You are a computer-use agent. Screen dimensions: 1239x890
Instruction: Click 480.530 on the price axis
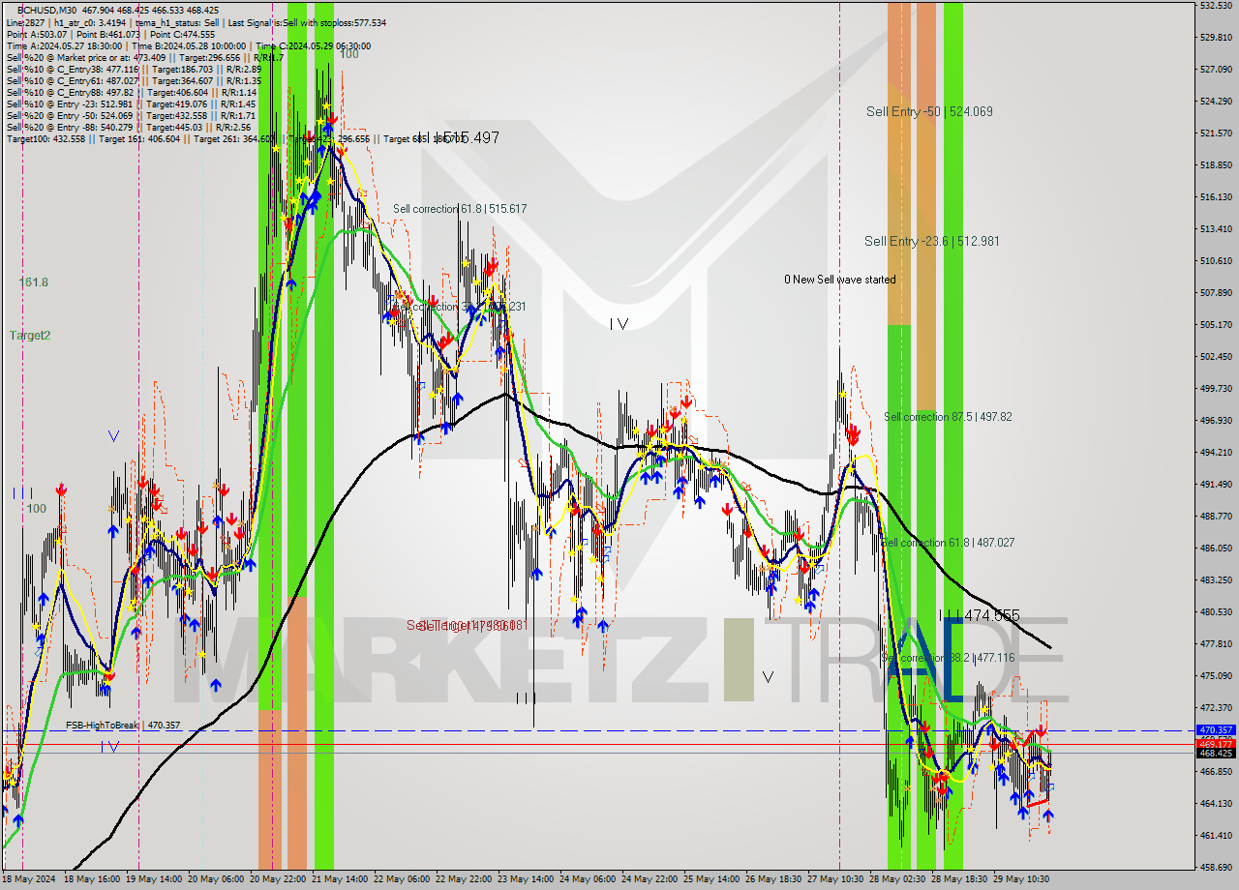point(1216,612)
